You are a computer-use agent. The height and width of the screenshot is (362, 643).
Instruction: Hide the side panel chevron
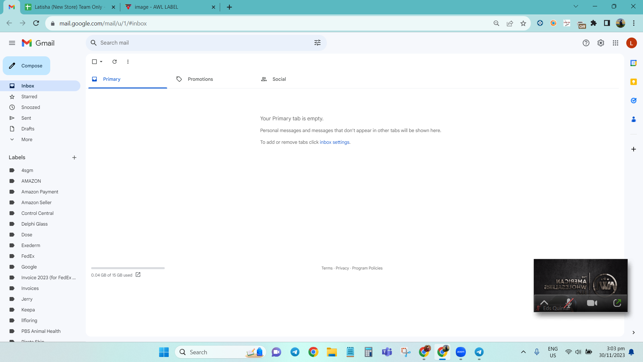pos(633,333)
